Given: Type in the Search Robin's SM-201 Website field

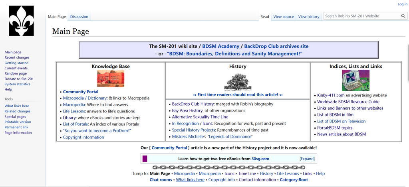Looking at the screenshot, I should coord(361,16).
